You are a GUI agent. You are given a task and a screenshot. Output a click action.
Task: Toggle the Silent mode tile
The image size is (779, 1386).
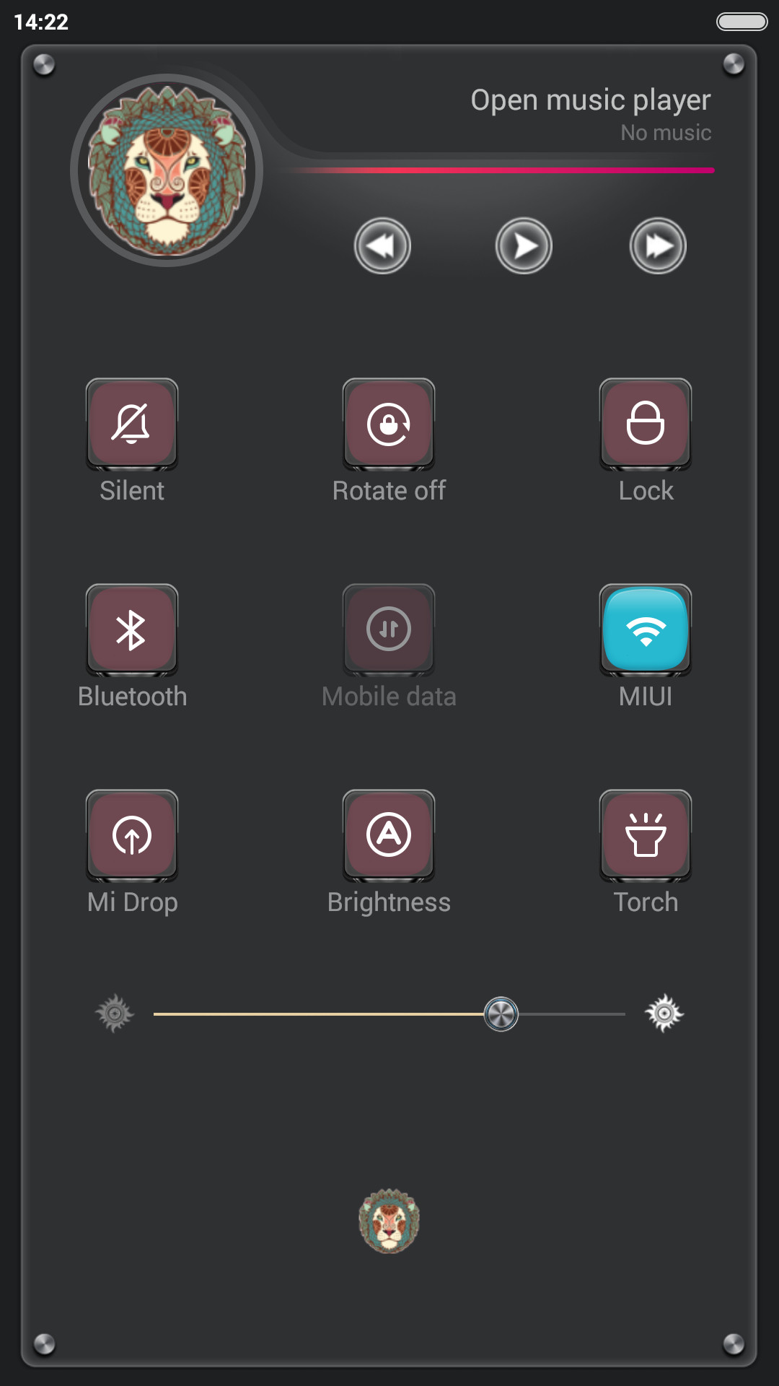[132, 424]
